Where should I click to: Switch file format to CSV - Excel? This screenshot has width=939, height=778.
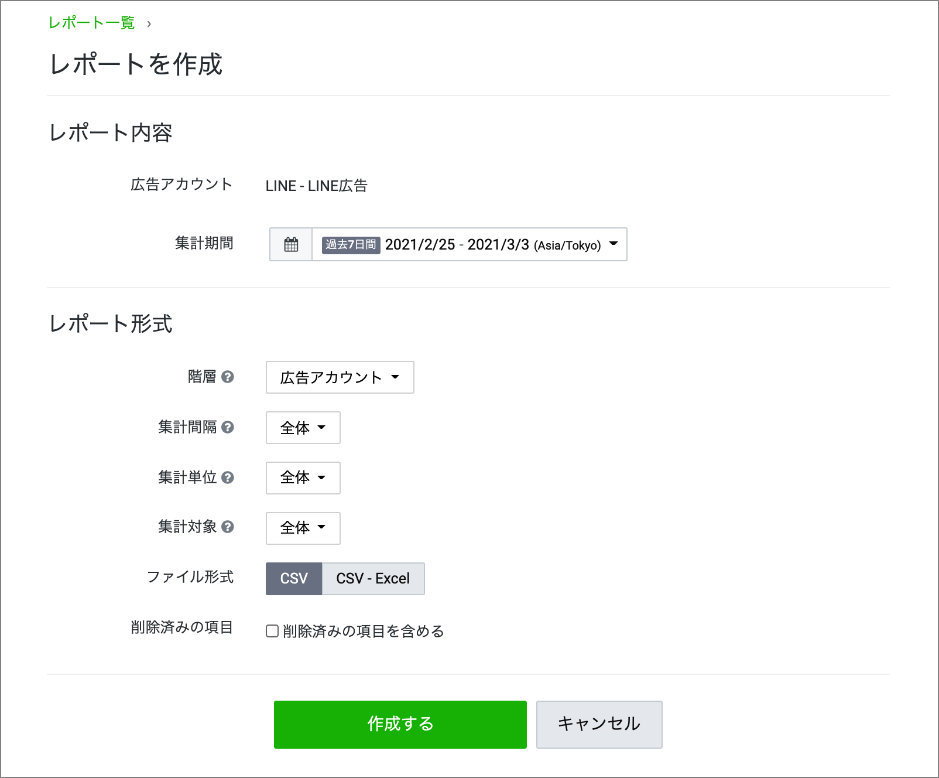373,578
